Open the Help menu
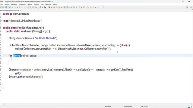193x108 pixels. [x=55, y=4]
